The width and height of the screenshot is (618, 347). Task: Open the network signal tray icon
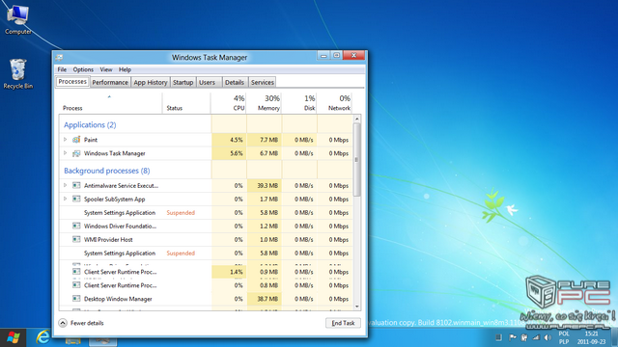(536, 337)
